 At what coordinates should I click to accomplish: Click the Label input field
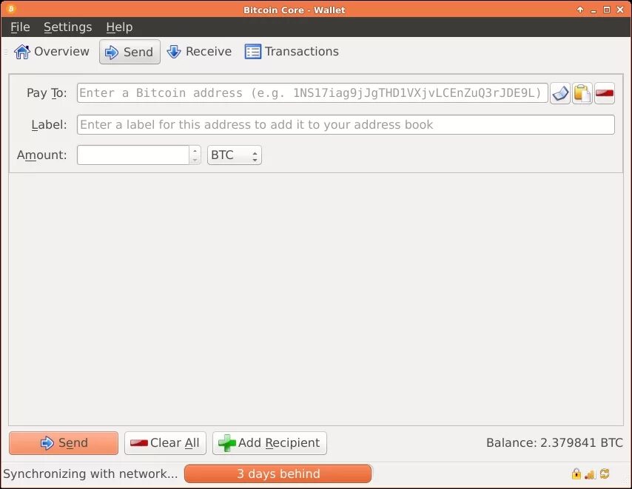coord(346,125)
